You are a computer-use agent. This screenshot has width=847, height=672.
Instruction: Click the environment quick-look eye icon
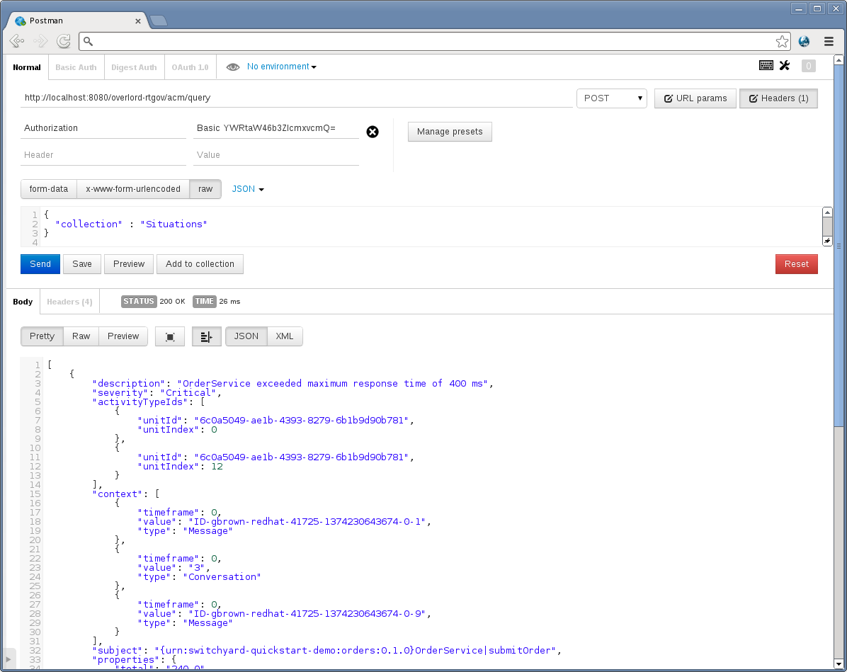233,67
